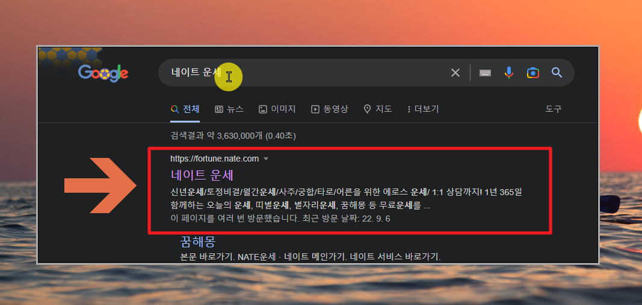This screenshot has height=305, width=642.
Task: Click the snippet line starting 신년운세/토정비결
Action: click(347, 192)
